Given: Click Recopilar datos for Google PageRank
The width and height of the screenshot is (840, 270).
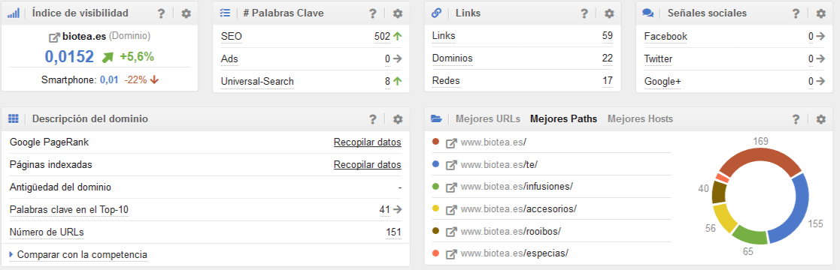Looking at the screenshot, I should tap(368, 142).
